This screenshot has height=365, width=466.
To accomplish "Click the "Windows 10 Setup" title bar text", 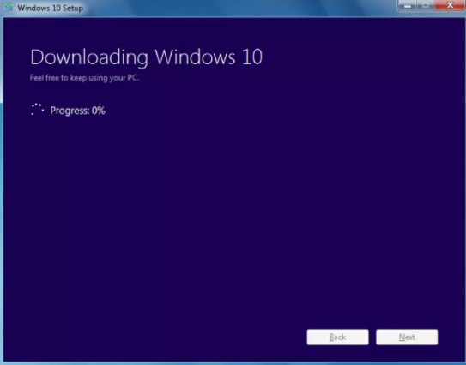I will click(50, 8).
